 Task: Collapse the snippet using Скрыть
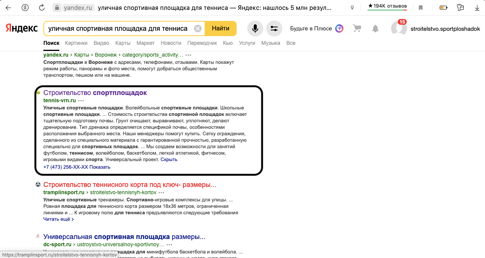click(x=169, y=159)
